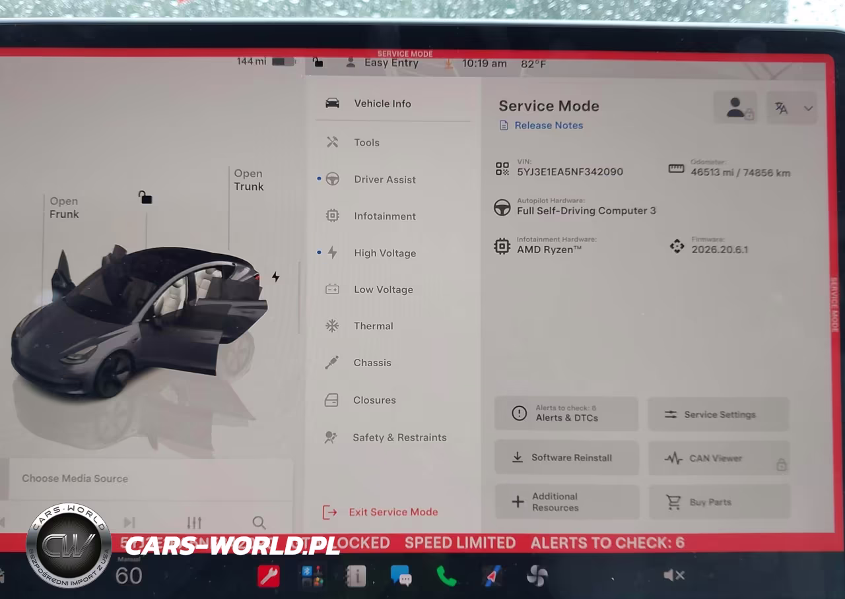Click the Tools wrench-and-screwdriver icon
Viewport: 845px width, 599px height.
tap(332, 142)
